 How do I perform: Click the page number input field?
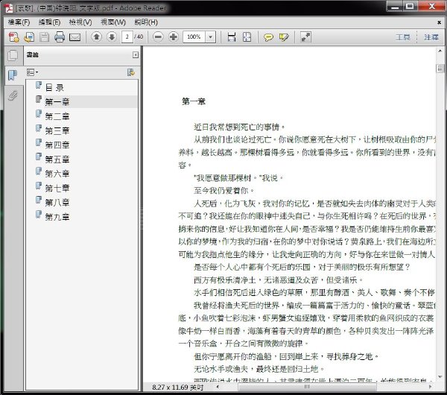pyautogui.click(x=127, y=37)
